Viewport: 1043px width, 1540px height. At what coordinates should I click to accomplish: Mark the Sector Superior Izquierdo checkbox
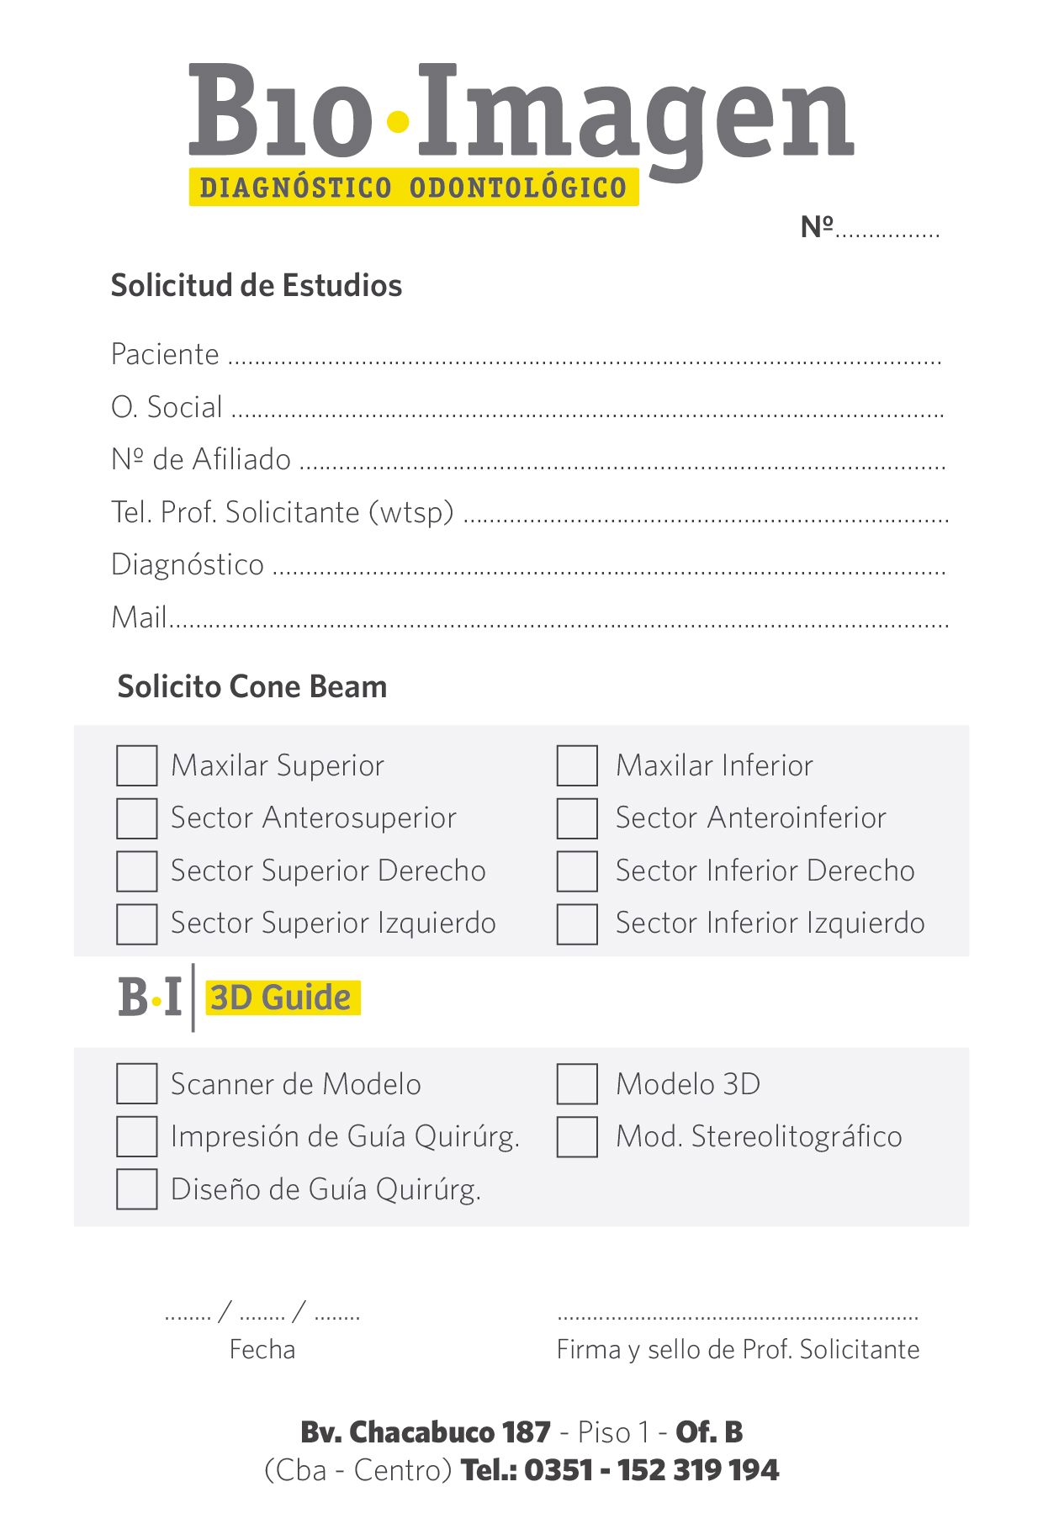(137, 924)
